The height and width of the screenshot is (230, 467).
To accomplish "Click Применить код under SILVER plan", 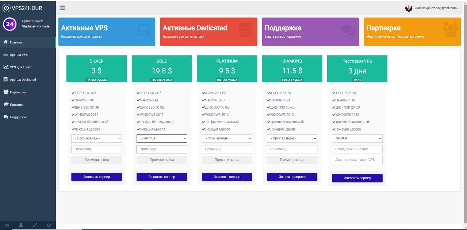I will click(x=96, y=160).
